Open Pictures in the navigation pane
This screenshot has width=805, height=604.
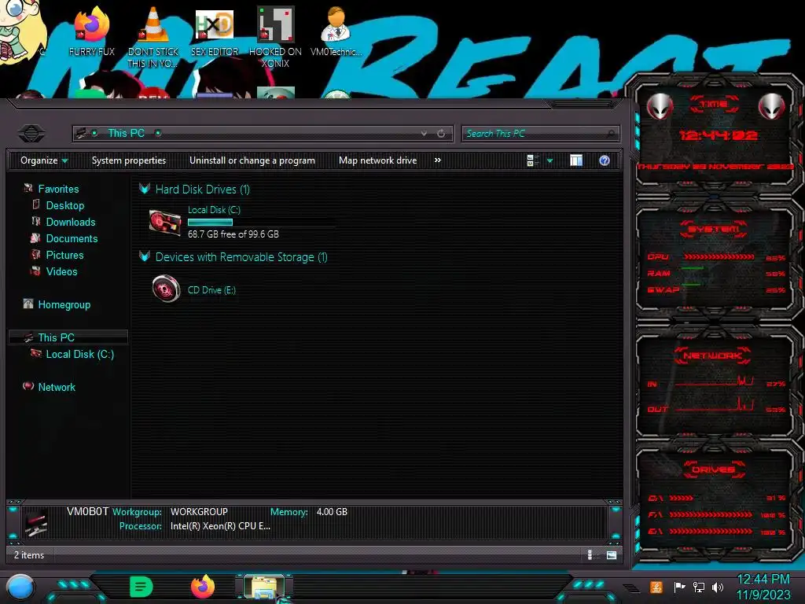click(x=64, y=255)
